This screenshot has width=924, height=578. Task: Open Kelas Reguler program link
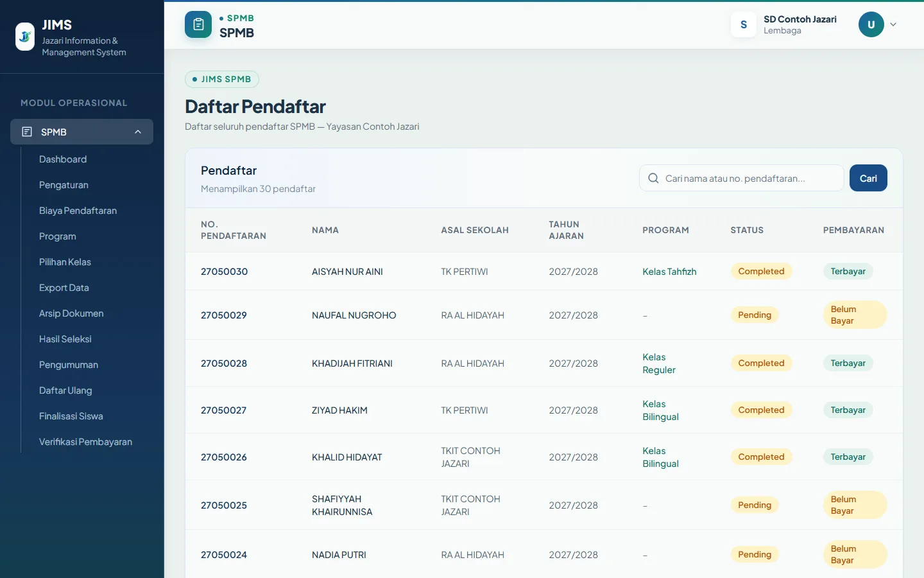pyautogui.click(x=659, y=363)
